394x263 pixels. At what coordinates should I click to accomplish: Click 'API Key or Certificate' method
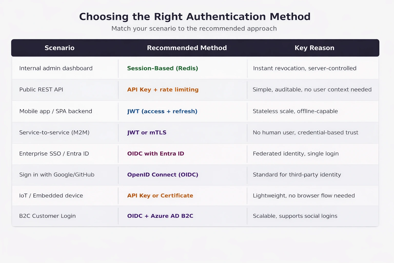coord(160,196)
